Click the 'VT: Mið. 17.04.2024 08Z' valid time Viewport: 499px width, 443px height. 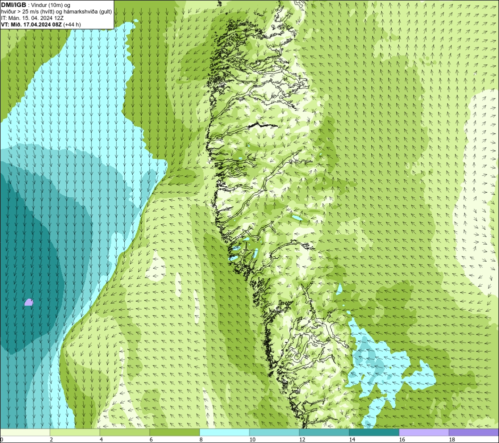click(x=31, y=24)
